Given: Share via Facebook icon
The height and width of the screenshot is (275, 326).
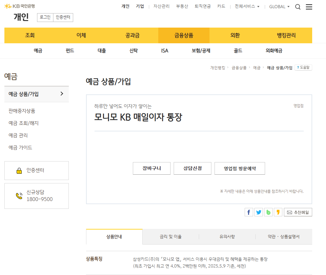Looking at the screenshot, I should (249, 212).
